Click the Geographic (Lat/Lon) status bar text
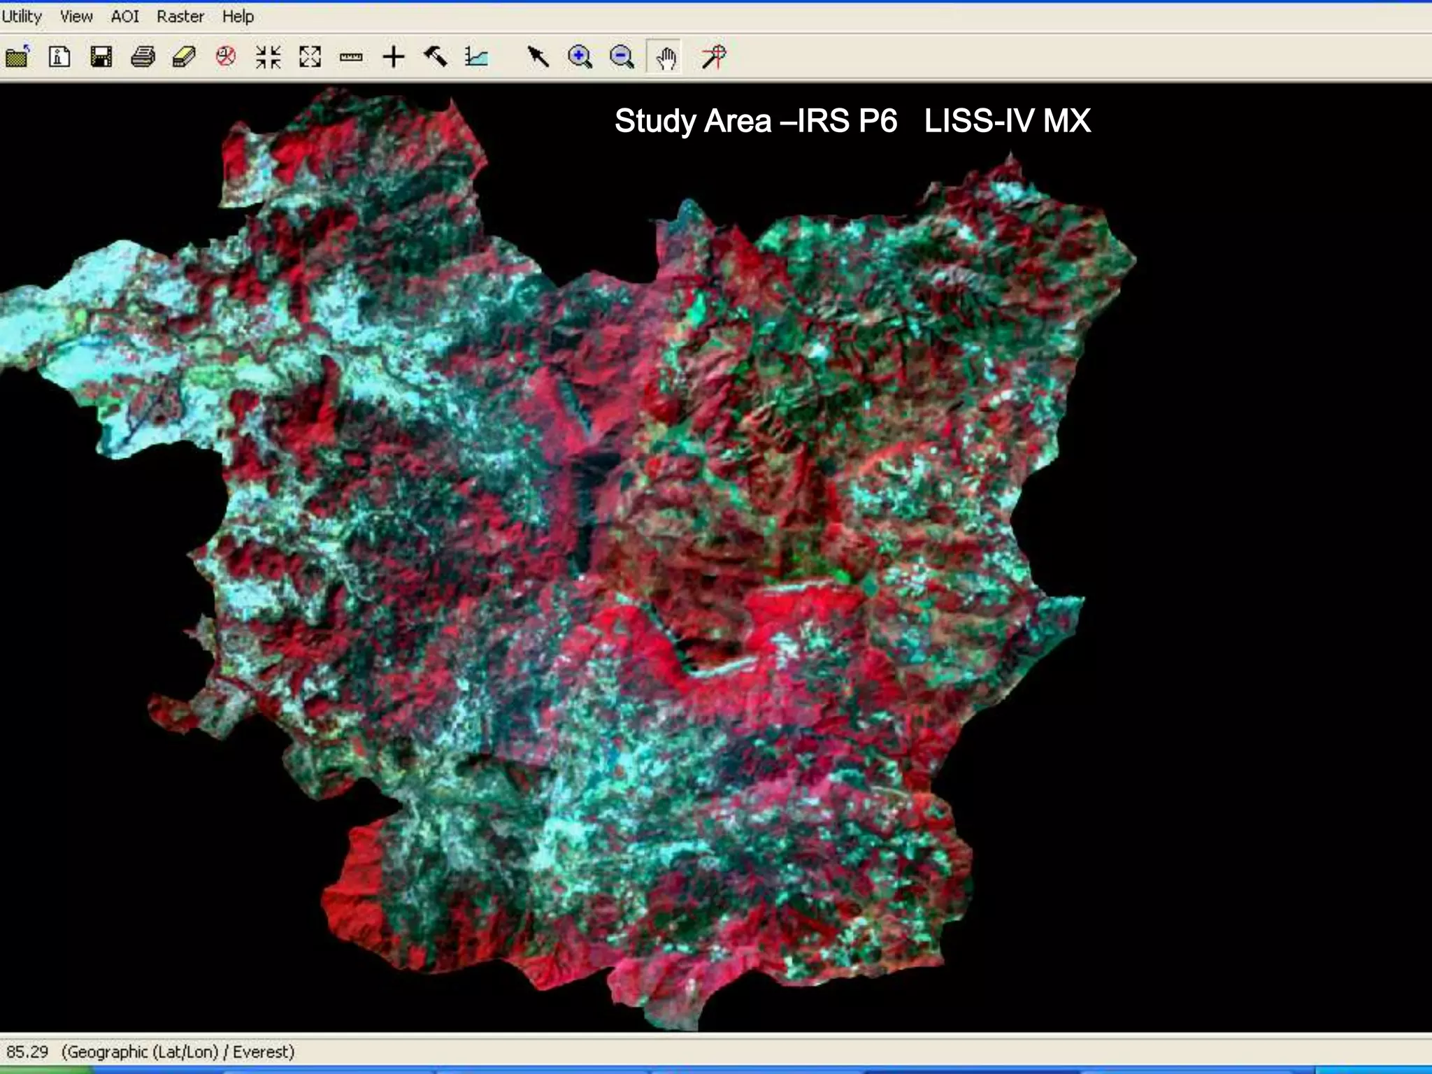The image size is (1432, 1074). click(x=178, y=1052)
